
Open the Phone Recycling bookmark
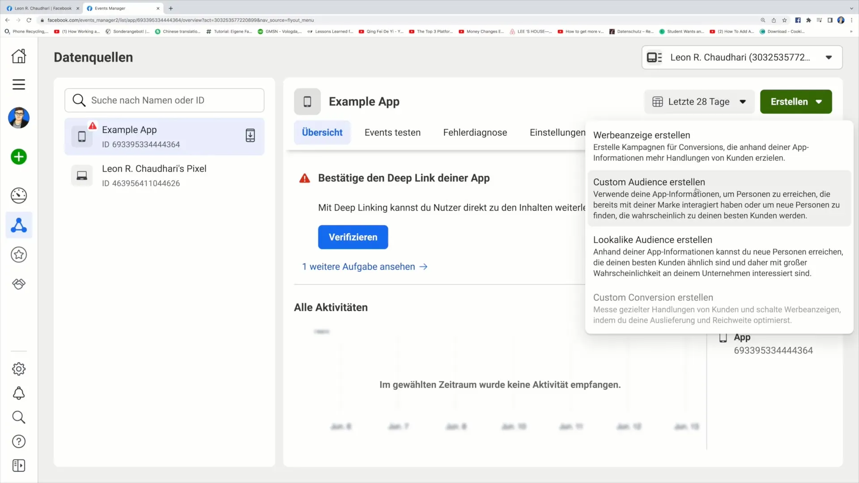point(26,31)
